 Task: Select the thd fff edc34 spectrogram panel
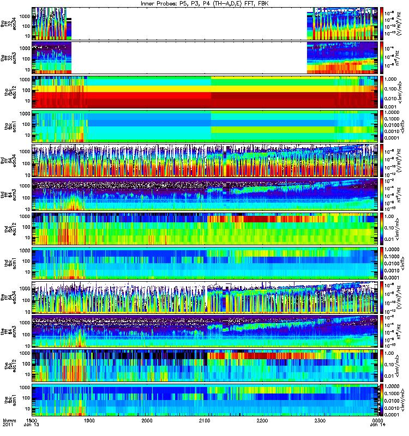(205, 160)
